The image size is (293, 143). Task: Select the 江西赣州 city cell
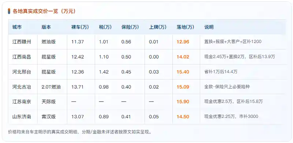click(22, 42)
